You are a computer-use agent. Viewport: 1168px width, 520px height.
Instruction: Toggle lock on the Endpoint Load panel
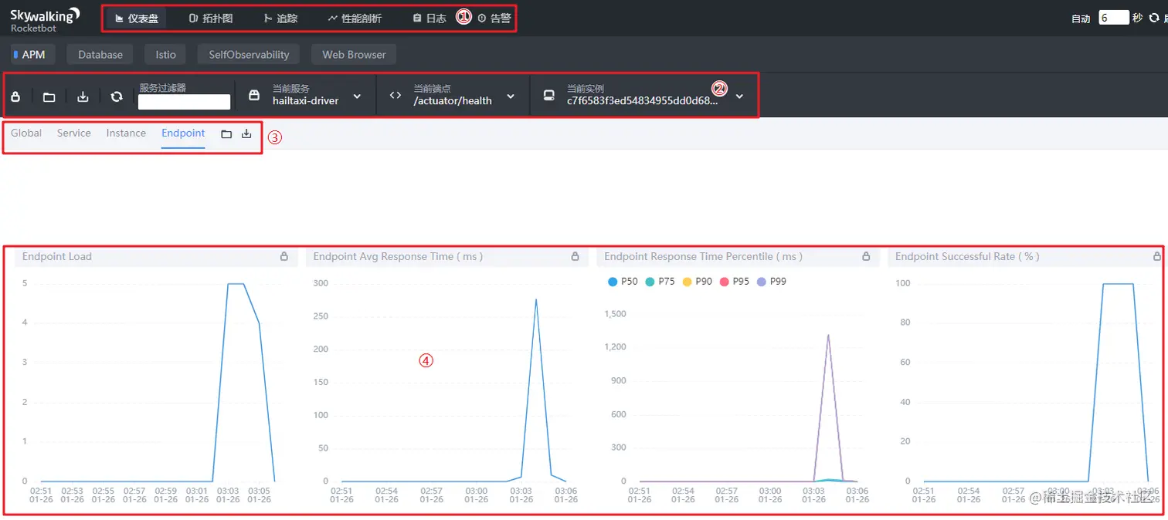284,257
